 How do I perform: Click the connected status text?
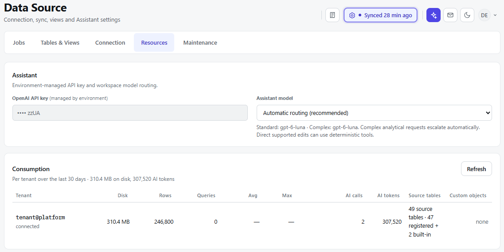tap(27, 226)
